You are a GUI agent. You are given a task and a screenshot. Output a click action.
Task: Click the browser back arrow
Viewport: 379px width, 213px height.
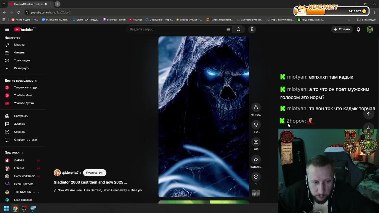[x=4, y=12]
